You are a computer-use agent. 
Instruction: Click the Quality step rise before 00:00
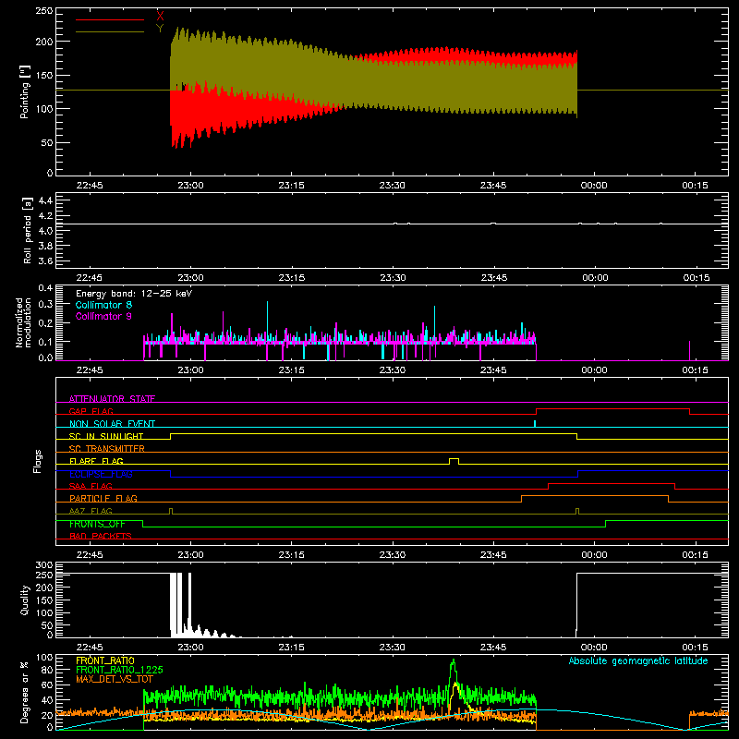click(576, 603)
